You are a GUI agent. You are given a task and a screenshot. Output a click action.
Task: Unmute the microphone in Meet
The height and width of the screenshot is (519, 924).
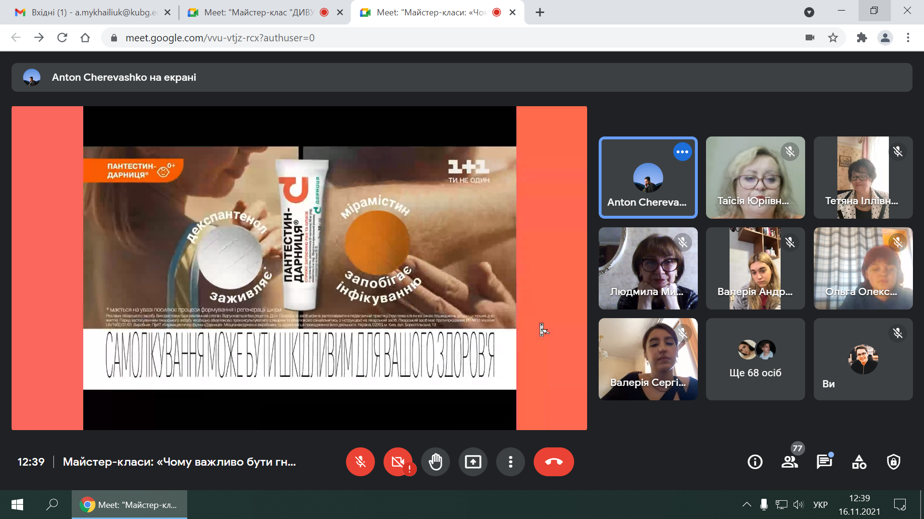360,462
